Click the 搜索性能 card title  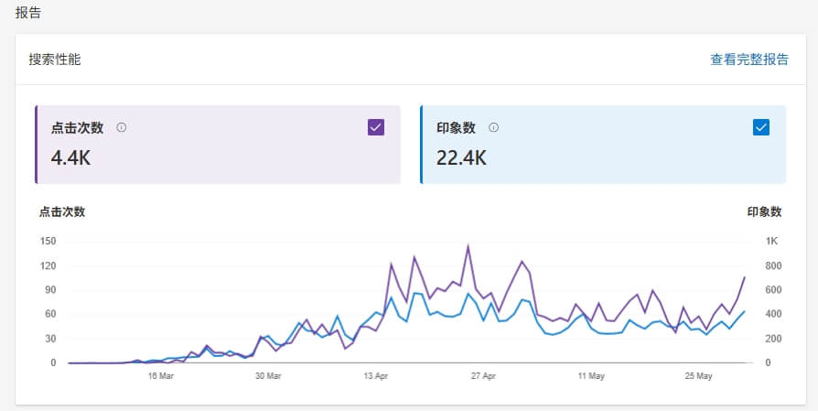point(55,59)
